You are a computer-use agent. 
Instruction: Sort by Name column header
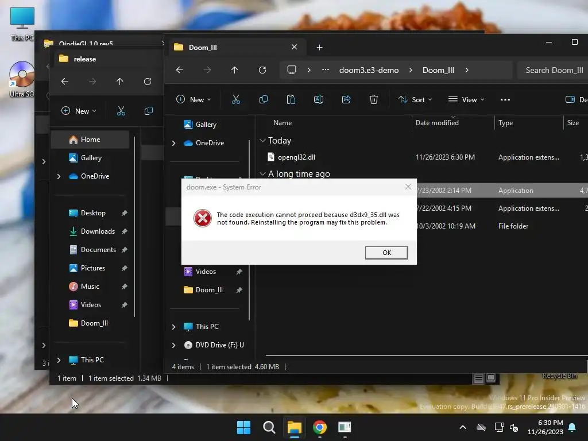[x=283, y=123]
